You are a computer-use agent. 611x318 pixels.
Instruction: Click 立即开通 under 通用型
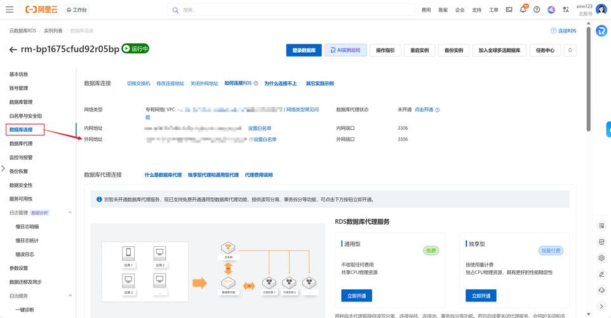(x=356, y=295)
